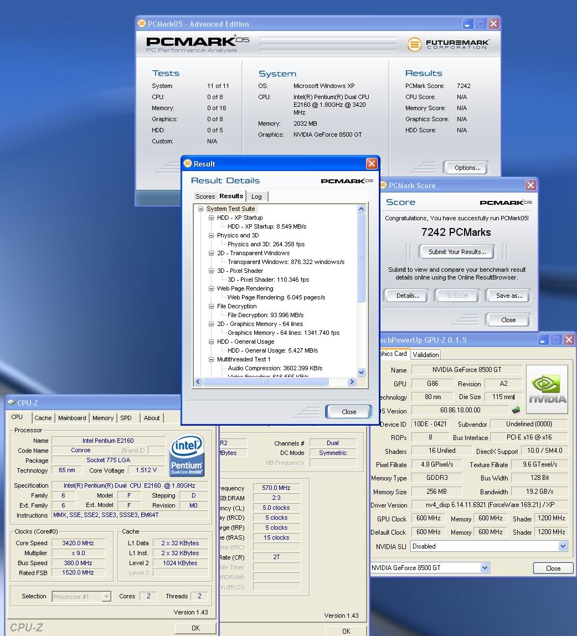Select the Results tab in Result Details
Screen dimensions: 577x636
click(231, 196)
